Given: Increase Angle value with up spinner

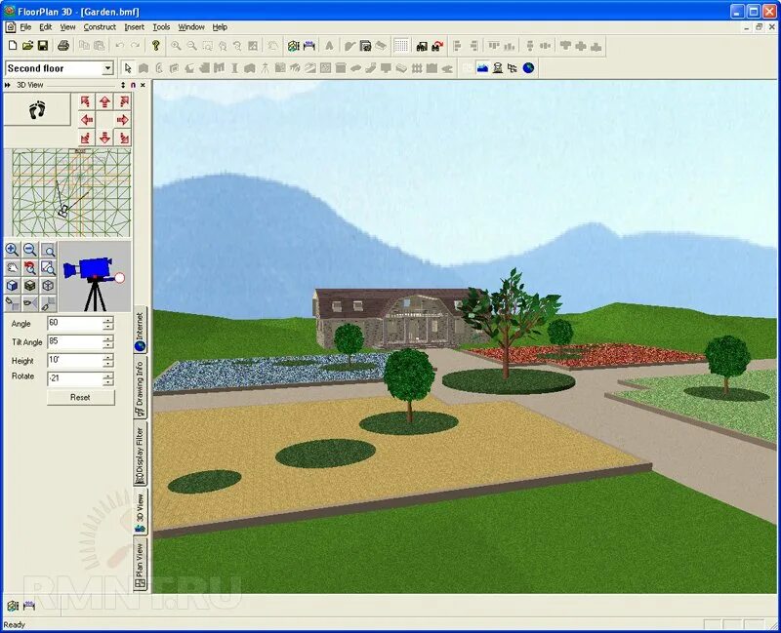Looking at the screenshot, I should point(108,321).
